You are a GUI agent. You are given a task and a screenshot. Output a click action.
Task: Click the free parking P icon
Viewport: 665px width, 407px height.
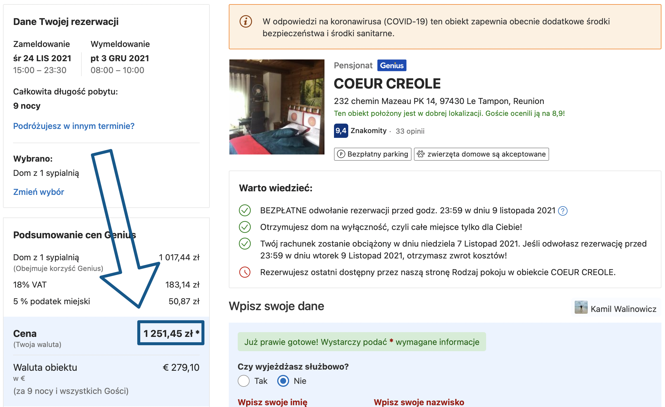click(x=341, y=154)
